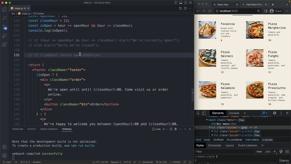Click the errors and warnings count in status bar
This screenshot has height=164, width=291.
[x=25, y=162]
